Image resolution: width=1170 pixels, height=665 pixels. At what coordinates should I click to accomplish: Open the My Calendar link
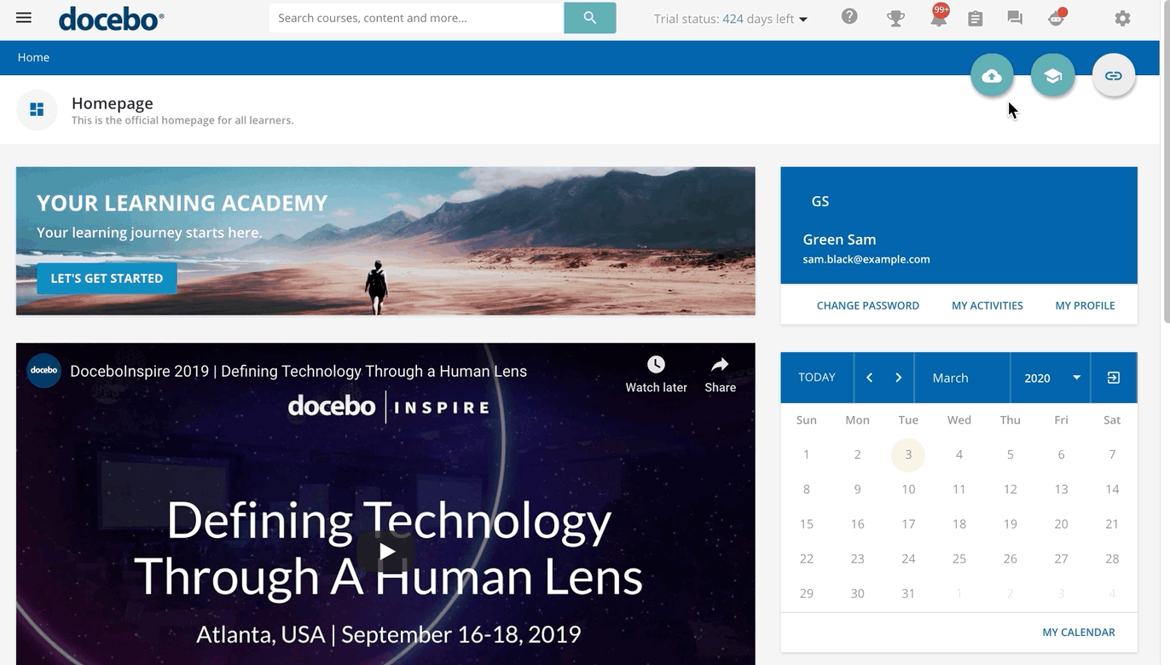pyautogui.click(x=1079, y=632)
